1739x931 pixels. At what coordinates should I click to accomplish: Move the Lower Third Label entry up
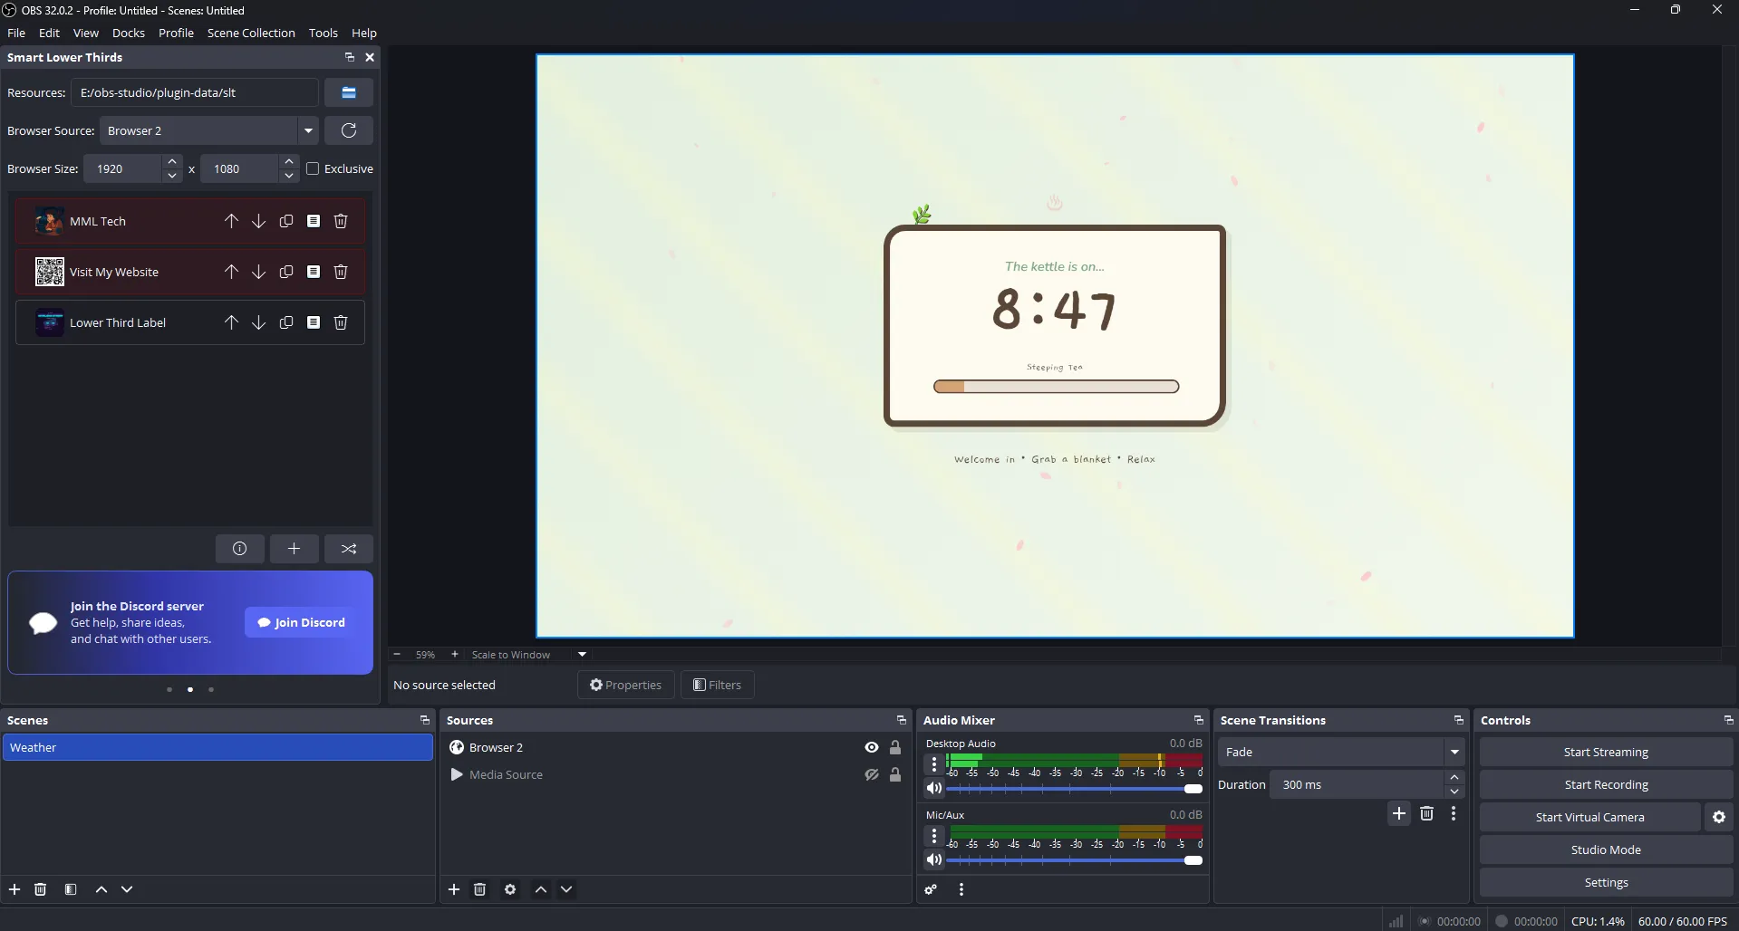point(230,322)
